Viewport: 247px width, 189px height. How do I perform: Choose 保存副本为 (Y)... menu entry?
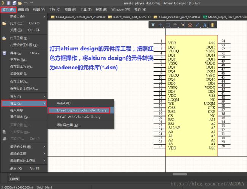click(x=24, y=67)
